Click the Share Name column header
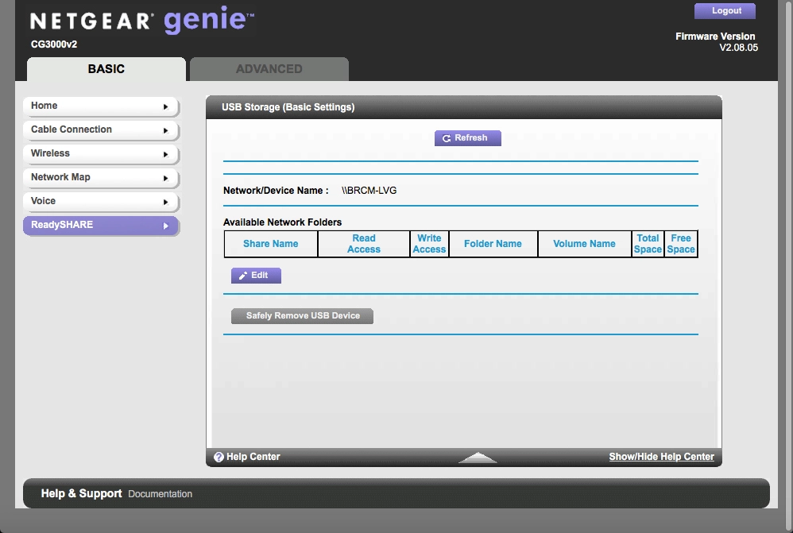Screen dimensions: 793x533 click(271, 244)
